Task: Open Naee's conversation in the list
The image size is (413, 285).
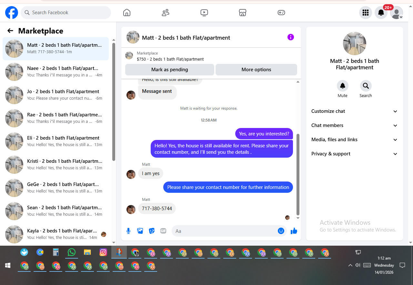Action: [x=55, y=72]
